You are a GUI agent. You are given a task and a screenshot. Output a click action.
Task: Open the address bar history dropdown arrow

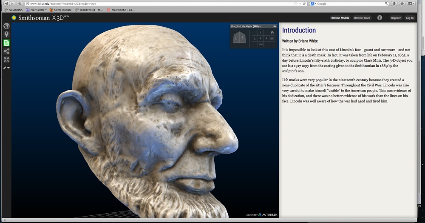(x=300, y=4)
